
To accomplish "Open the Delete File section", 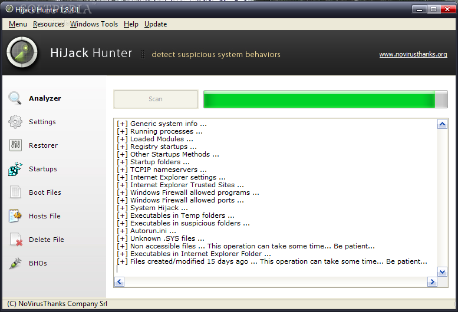I will click(47, 240).
